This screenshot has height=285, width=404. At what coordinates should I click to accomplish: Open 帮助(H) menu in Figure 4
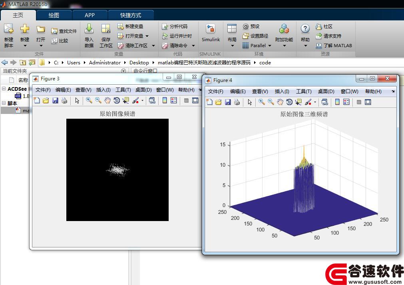pyautogui.click(x=373, y=92)
